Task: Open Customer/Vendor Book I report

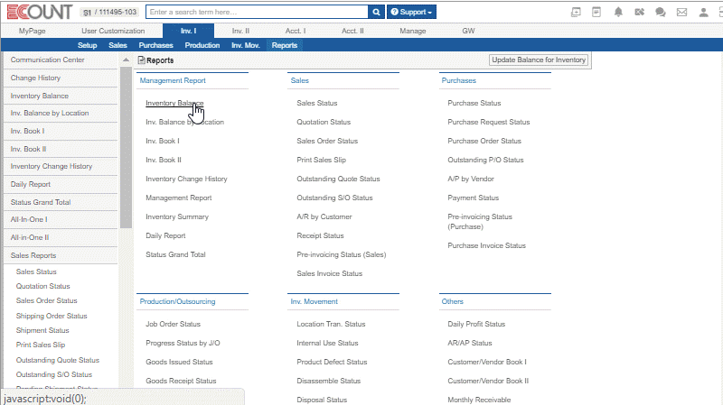Action: 487,362
